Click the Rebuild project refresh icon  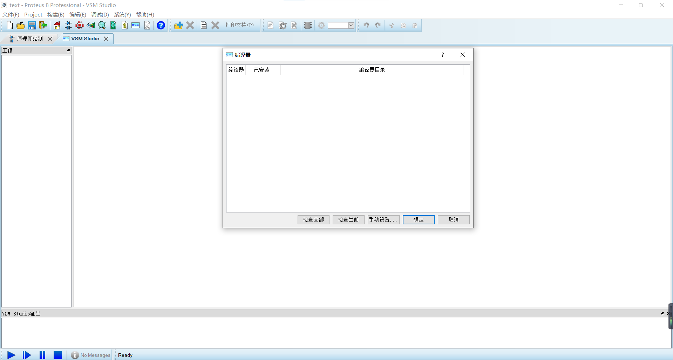(283, 25)
